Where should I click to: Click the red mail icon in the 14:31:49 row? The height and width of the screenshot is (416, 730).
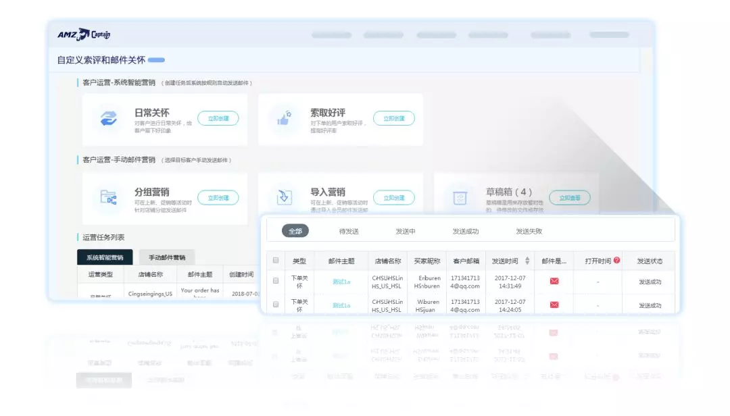(554, 281)
